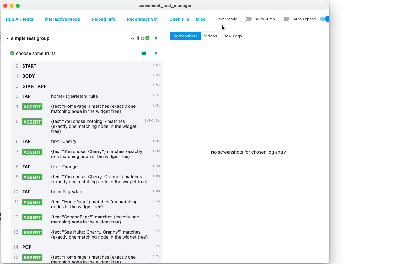Show the Raw Logs tab
Viewport: 420px width, 264px height.
click(x=233, y=36)
